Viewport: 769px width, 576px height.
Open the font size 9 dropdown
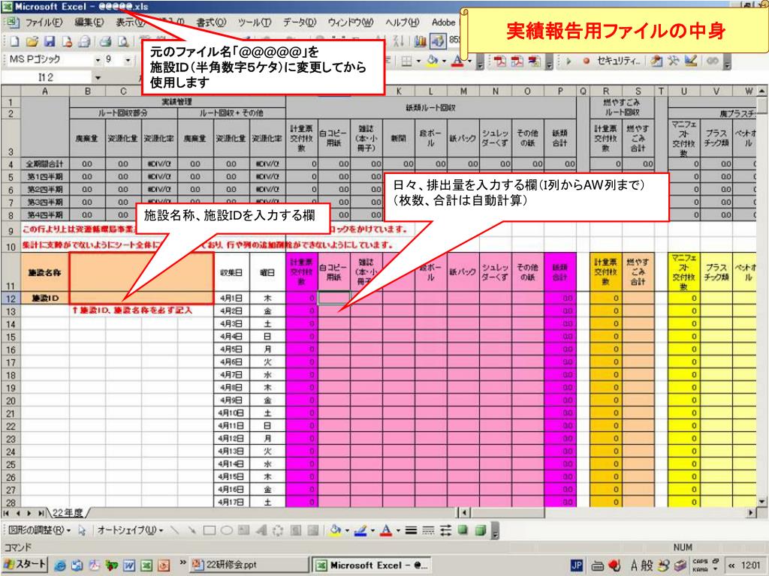pos(128,60)
